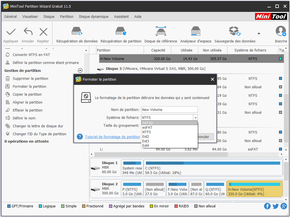291x217 pixels.
Task: Click the Nom de partition text field
Action: point(169,109)
